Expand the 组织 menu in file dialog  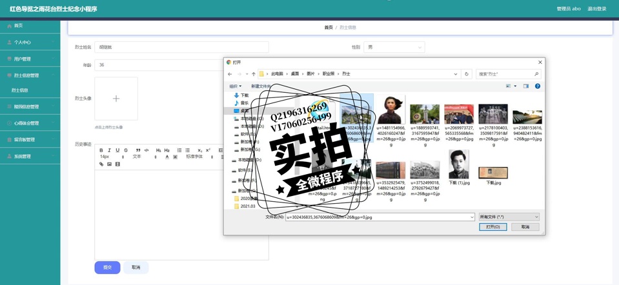pyautogui.click(x=235, y=86)
